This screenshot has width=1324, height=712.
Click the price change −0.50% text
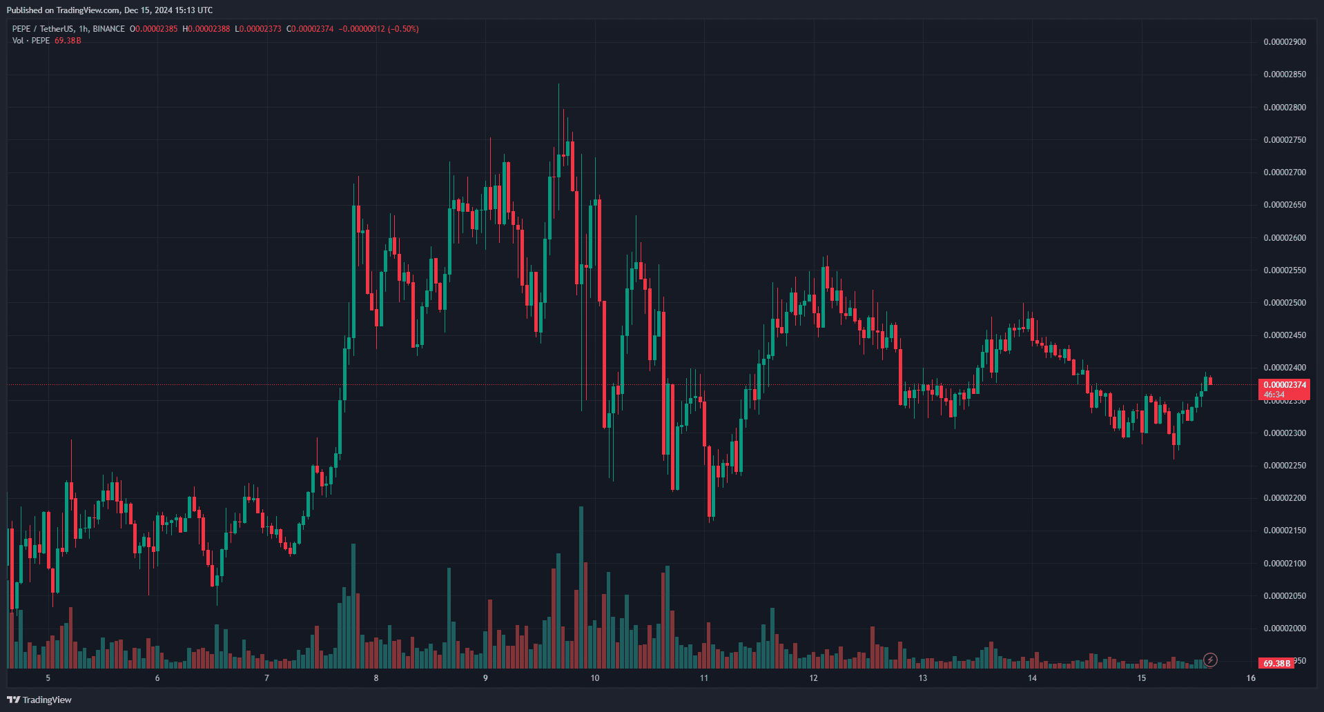point(404,29)
